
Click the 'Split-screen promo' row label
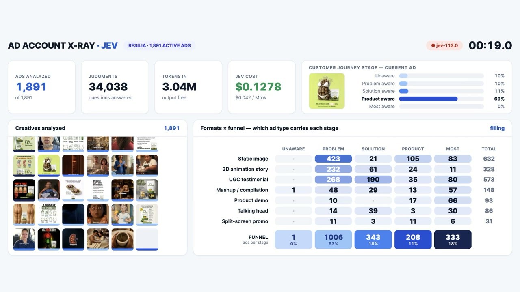click(245, 221)
